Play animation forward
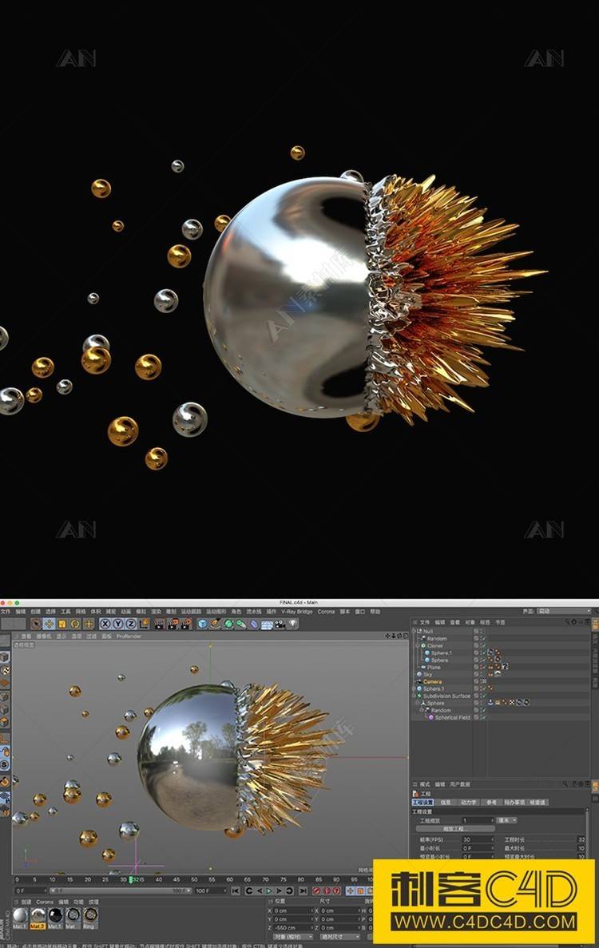Viewport: 599px width, 948px height. point(269,890)
